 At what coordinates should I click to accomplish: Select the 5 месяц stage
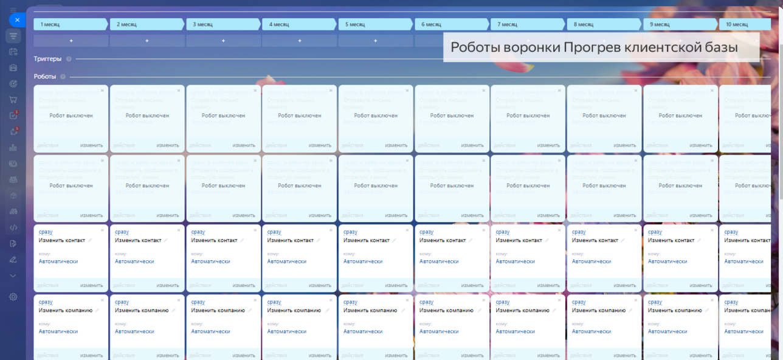376,24
